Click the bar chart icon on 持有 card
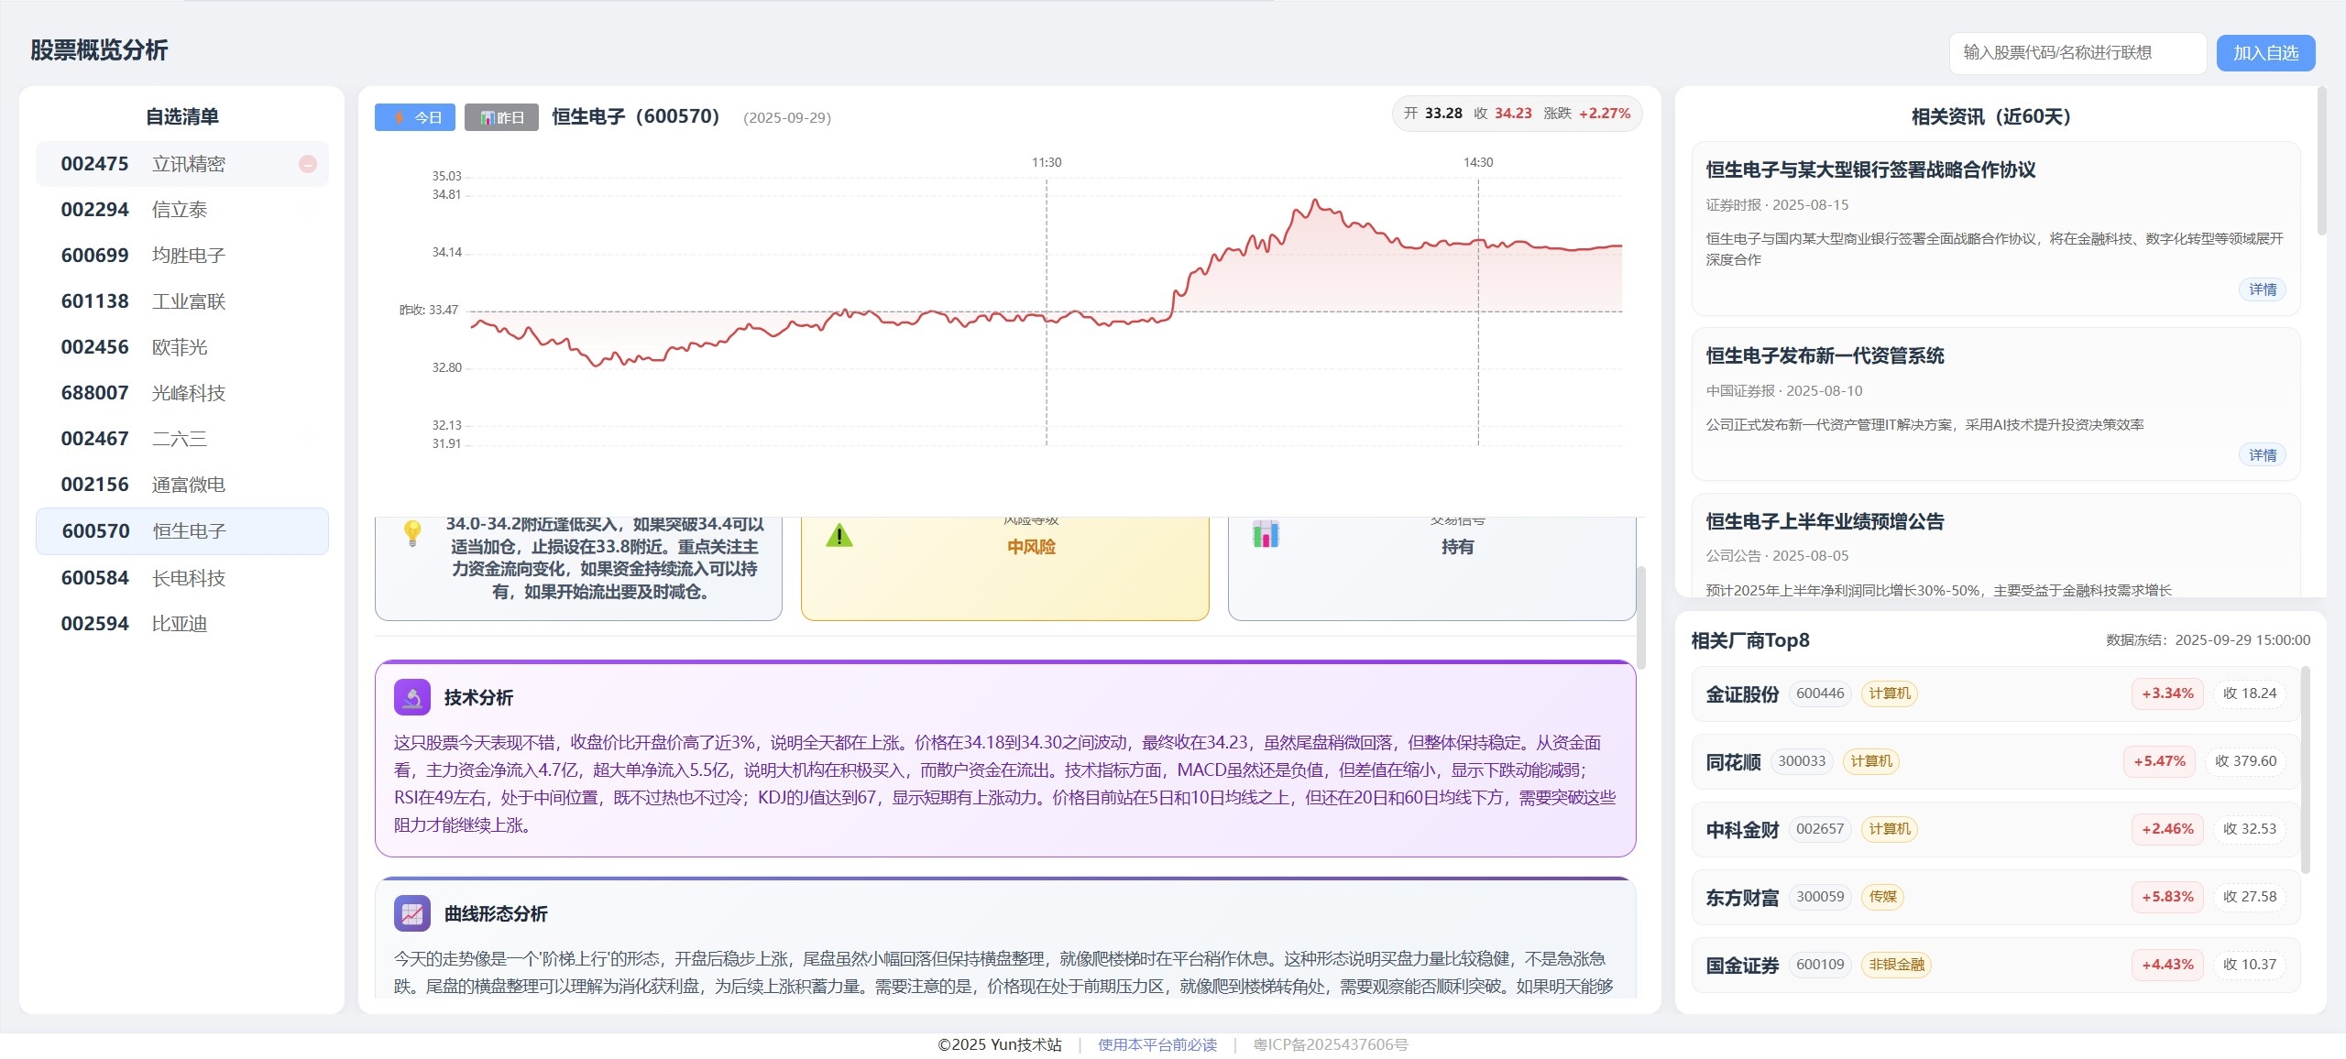This screenshot has width=2346, height=1059. click(1266, 534)
